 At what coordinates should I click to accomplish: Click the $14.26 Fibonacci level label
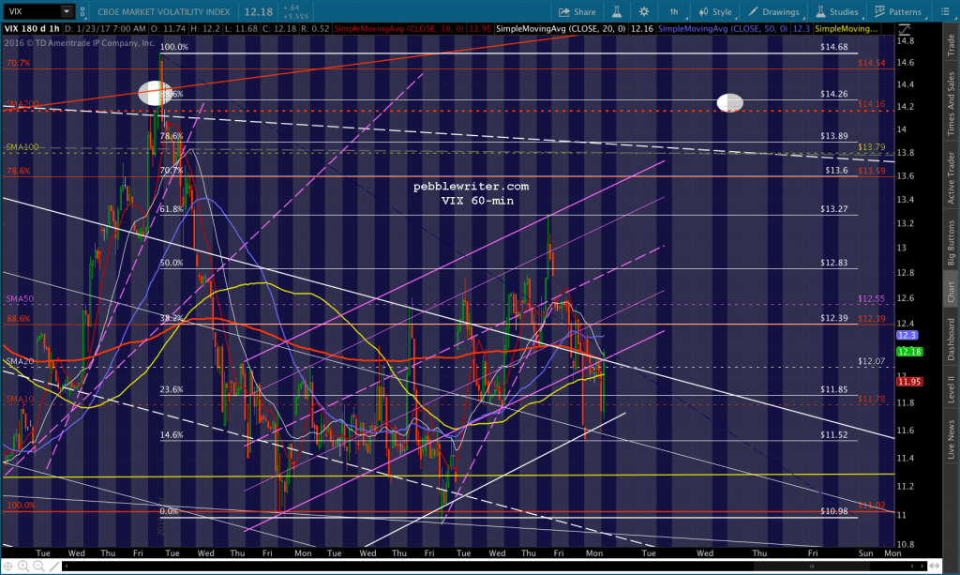click(833, 94)
